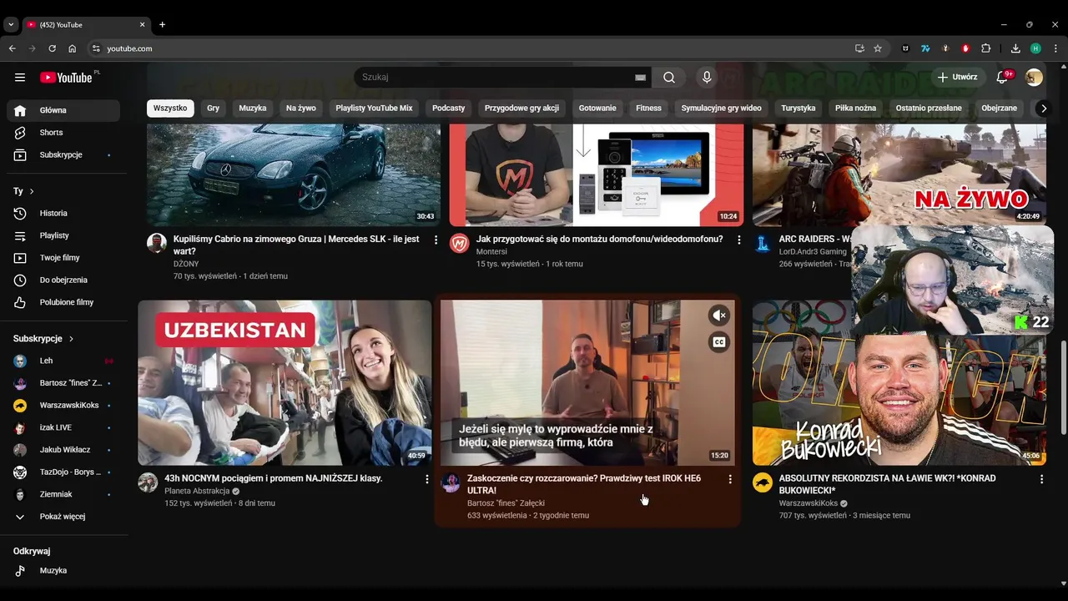Expand the Subskrypcje section heading

(x=43, y=339)
